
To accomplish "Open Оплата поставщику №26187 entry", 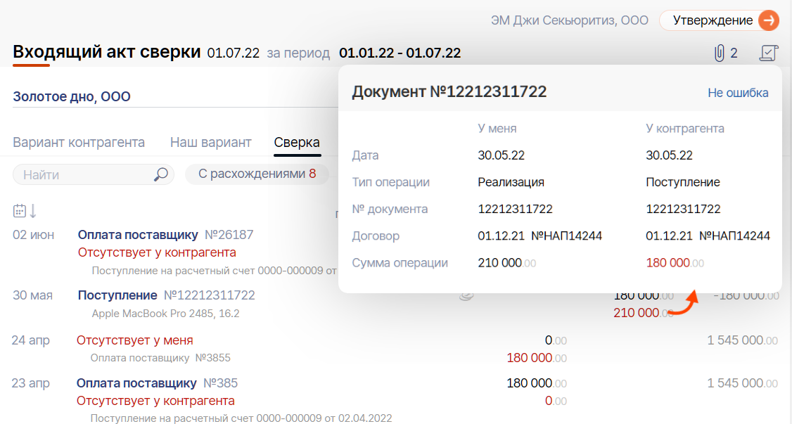I will (x=165, y=235).
